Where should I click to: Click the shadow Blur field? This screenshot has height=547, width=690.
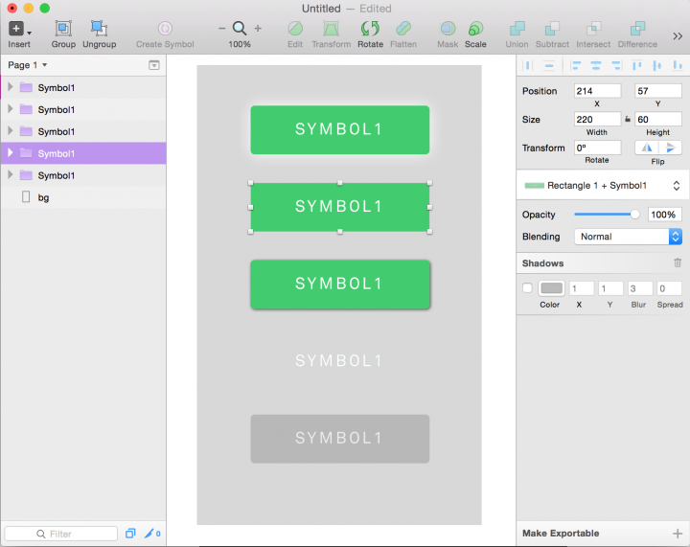640,288
